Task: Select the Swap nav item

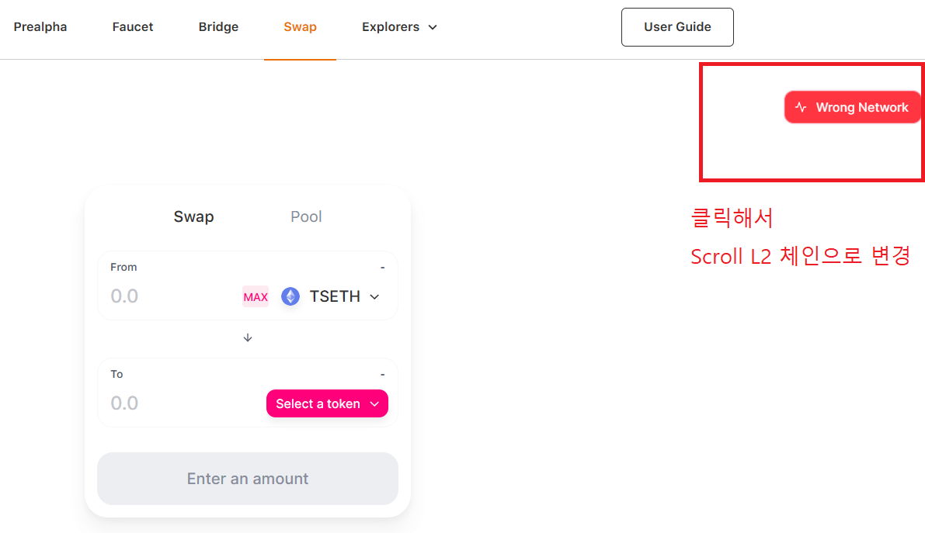Action: click(301, 27)
